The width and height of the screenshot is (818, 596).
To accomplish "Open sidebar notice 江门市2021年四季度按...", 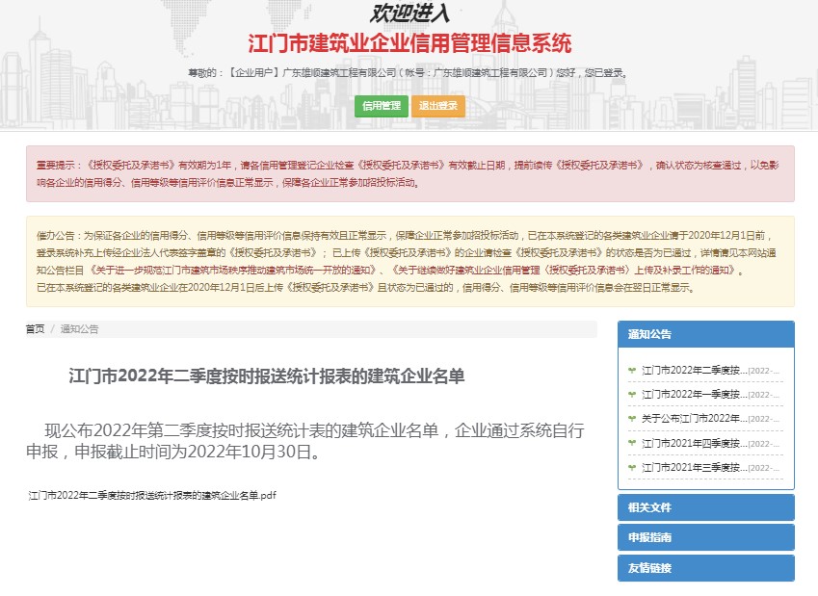I will coord(694,443).
